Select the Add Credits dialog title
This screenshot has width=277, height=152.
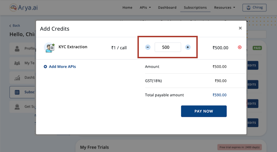click(55, 29)
